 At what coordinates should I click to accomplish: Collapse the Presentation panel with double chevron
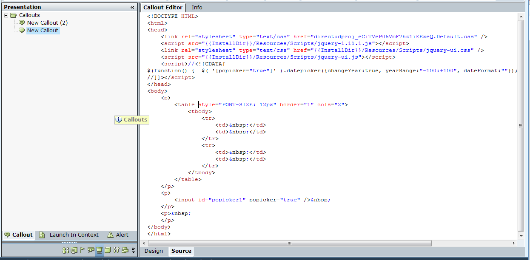pyautogui.click(x=132, y=7)
